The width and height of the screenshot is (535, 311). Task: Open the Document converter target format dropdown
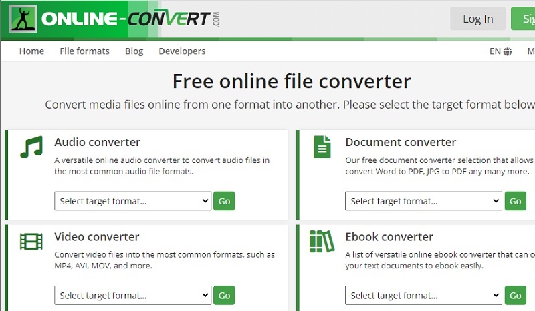pyautogui.click(x=423, y=201)
